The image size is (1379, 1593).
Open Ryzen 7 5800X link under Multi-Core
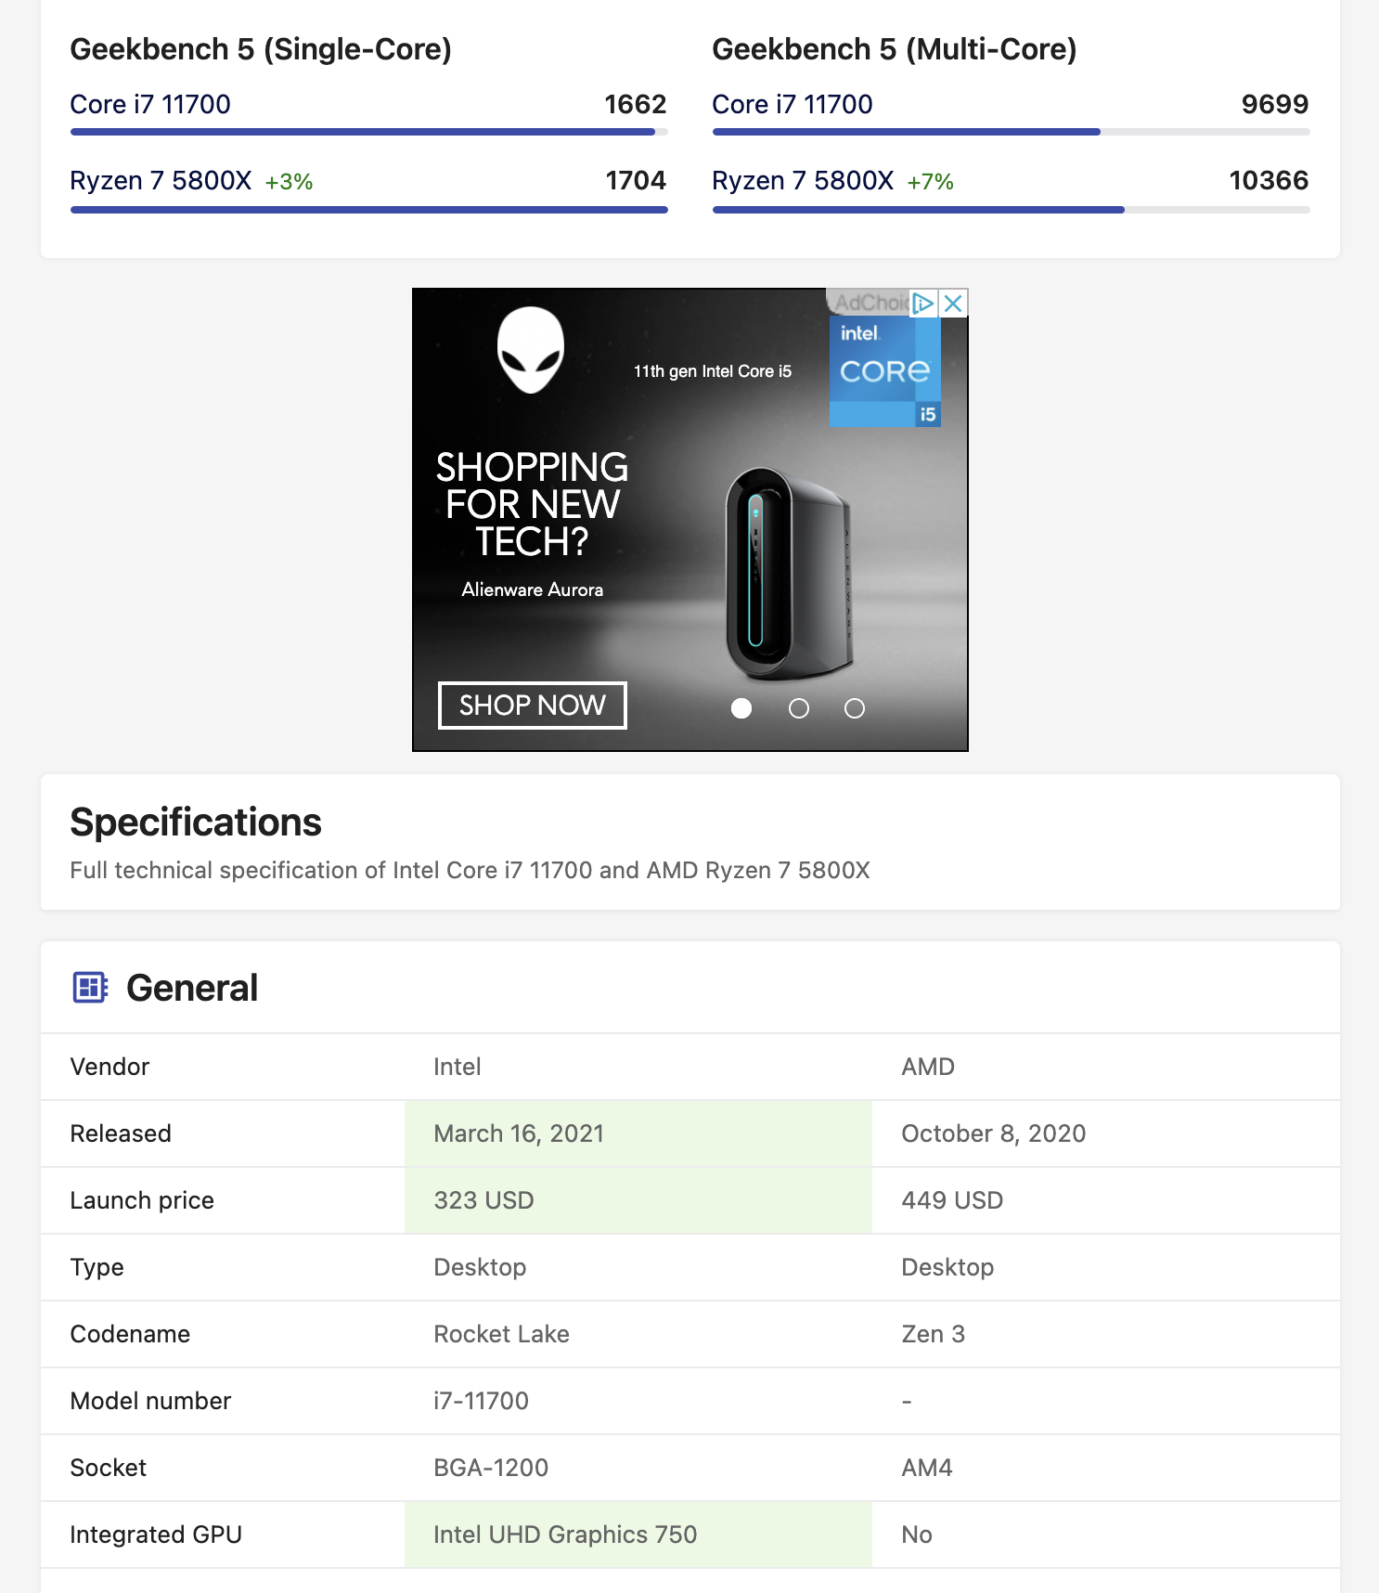[x=803, y=180]
